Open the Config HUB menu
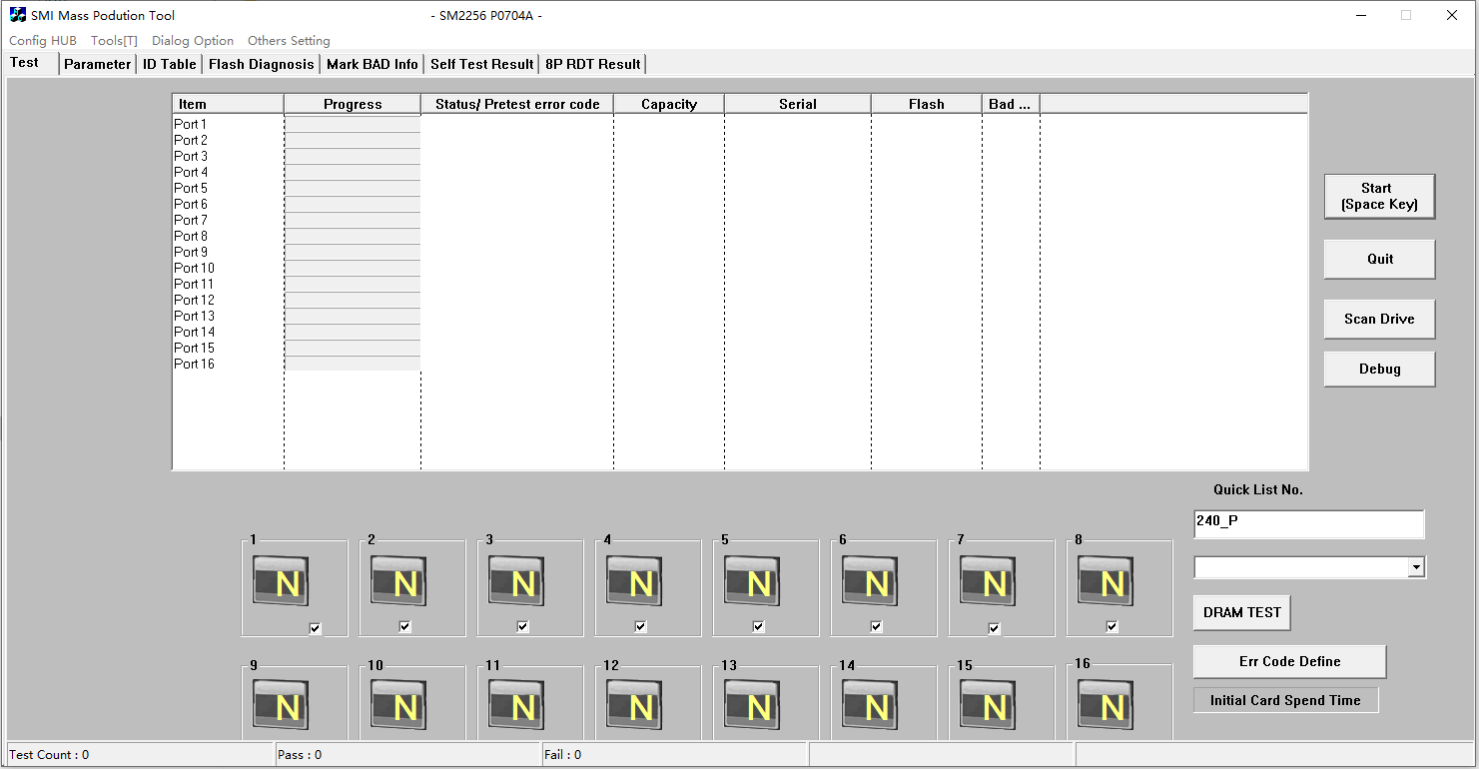This screenshot has width=1479, height=769. coord(43,41)
